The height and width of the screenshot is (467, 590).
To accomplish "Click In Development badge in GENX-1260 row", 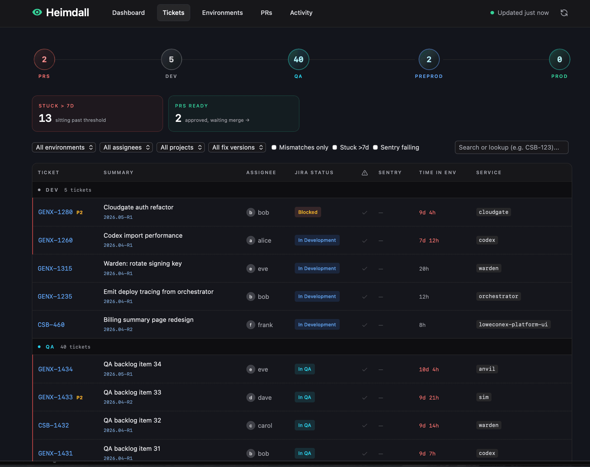I will point(317,240).
